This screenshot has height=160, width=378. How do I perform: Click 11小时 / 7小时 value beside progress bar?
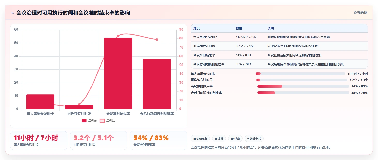358,74
